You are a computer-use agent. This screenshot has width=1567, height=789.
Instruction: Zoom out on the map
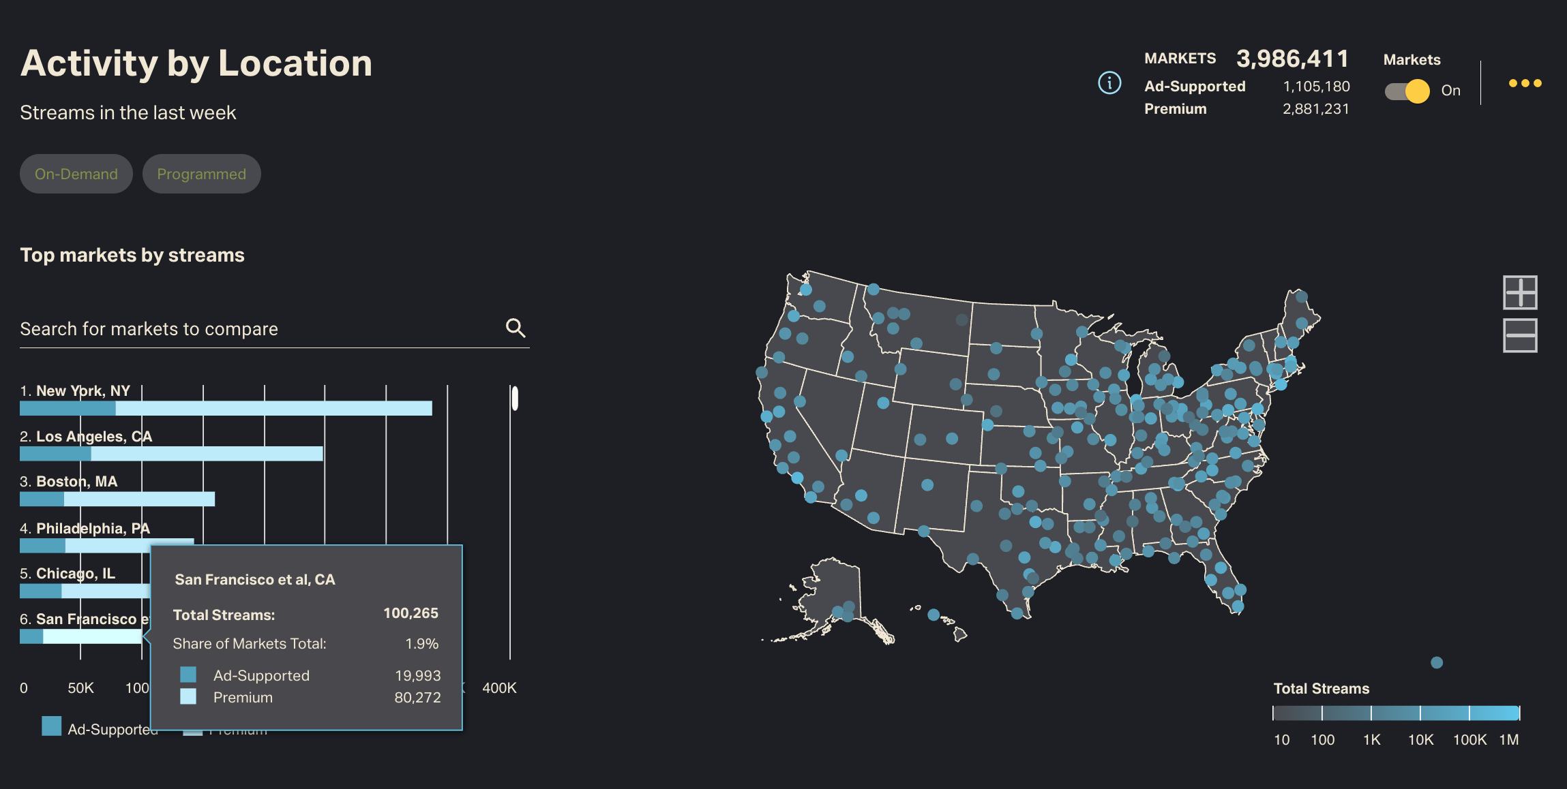tap(1520, 336)
